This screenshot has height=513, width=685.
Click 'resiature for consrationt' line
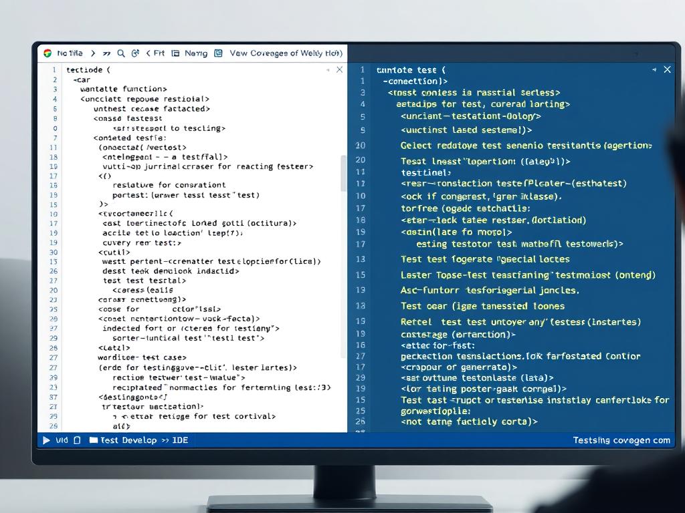click(x=169, y=185)
